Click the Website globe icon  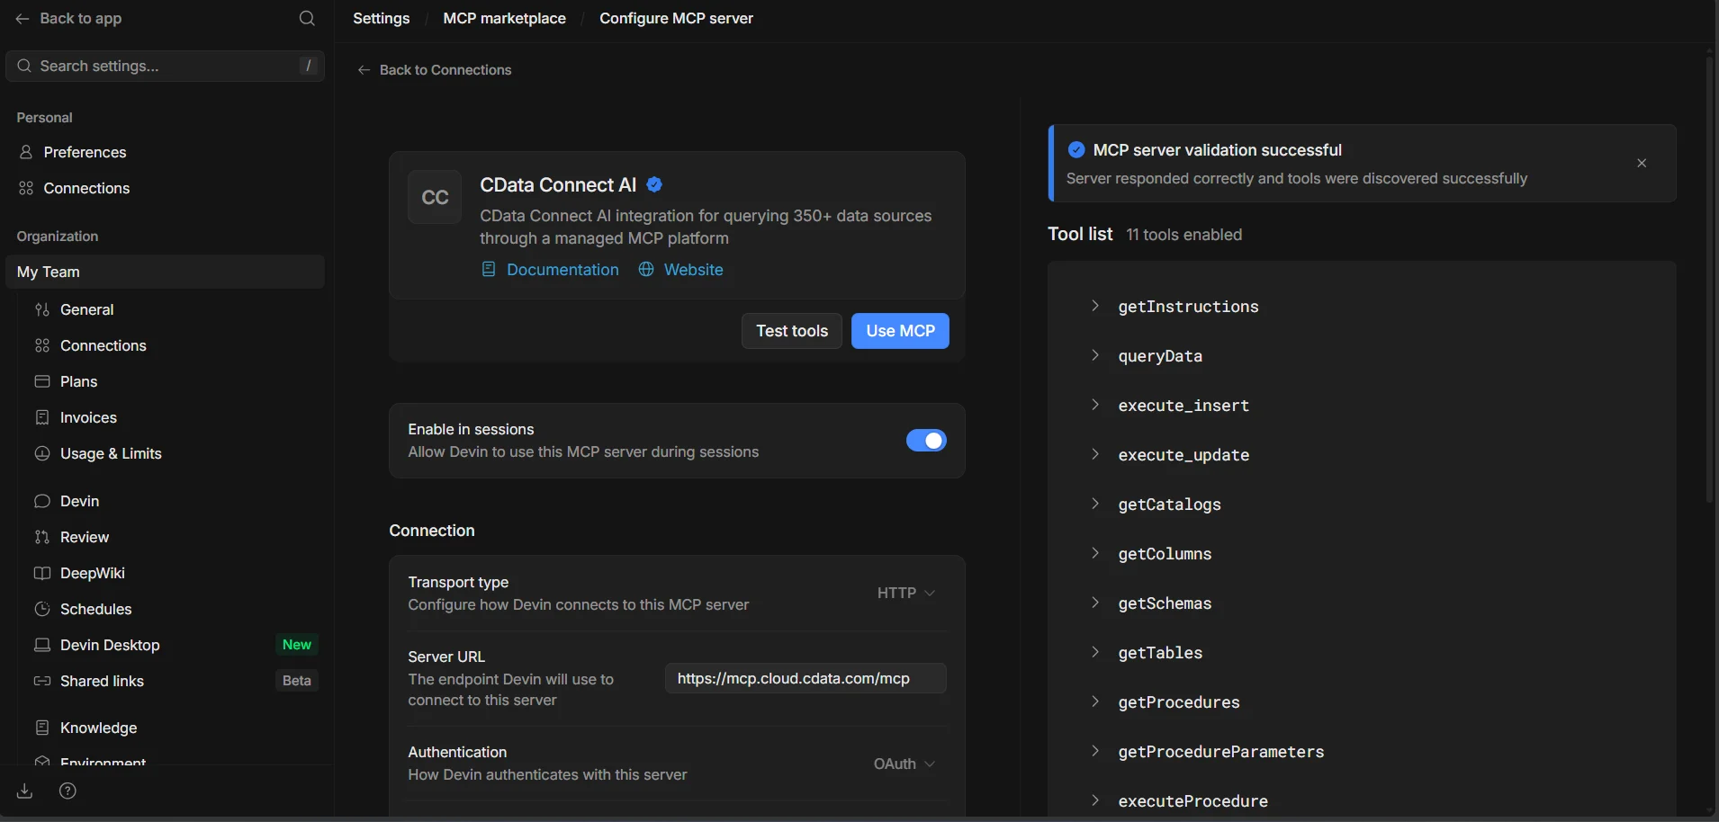click(x=646, y=270)
